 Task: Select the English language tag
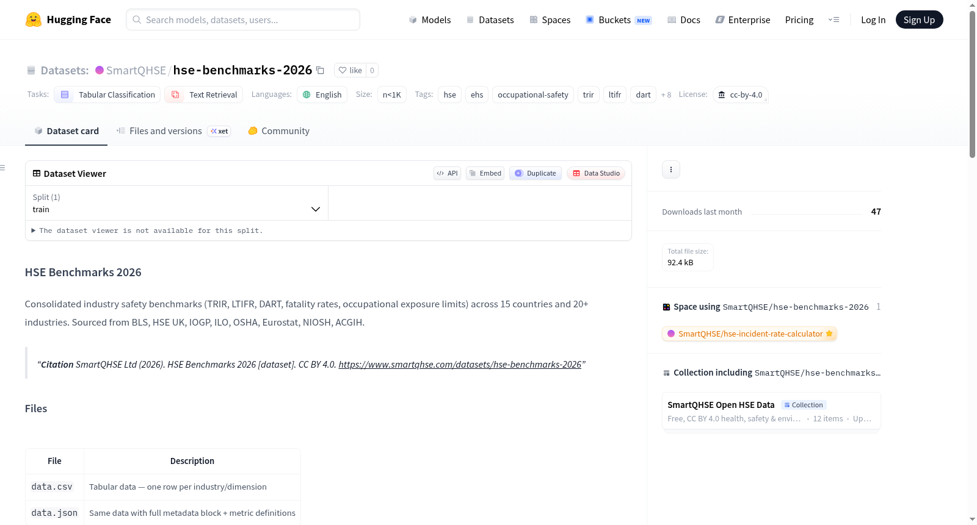pyautogui.click(x=322, y=95)
